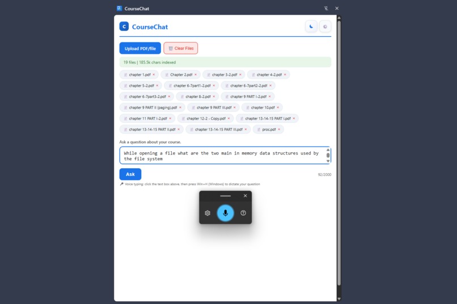Click the chapter 1.pdf file chip label
This screenshot has width=457, height=304.
tap(139, 75)
